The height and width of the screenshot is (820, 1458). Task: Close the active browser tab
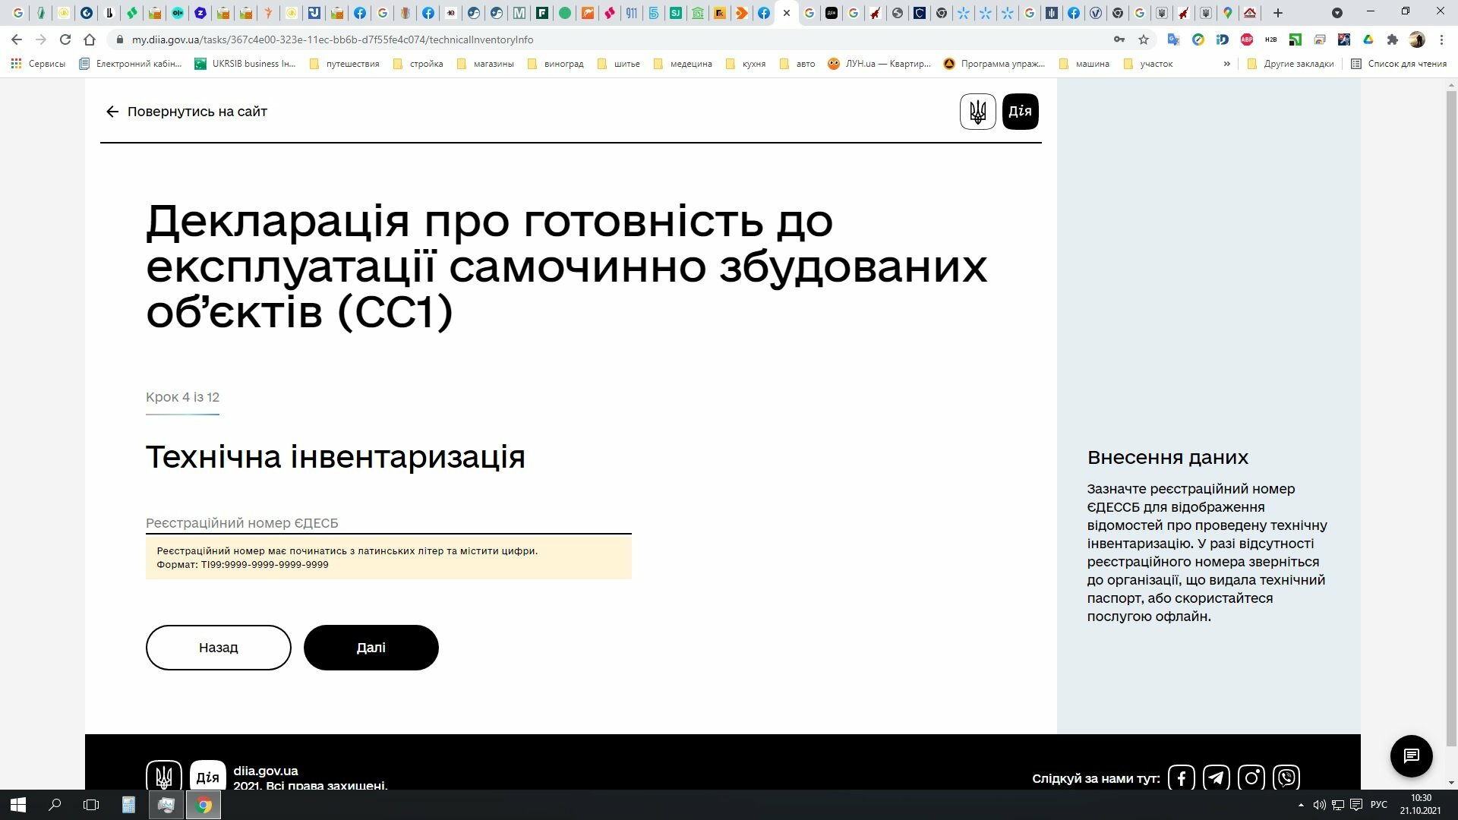click(x=787, y=13)
